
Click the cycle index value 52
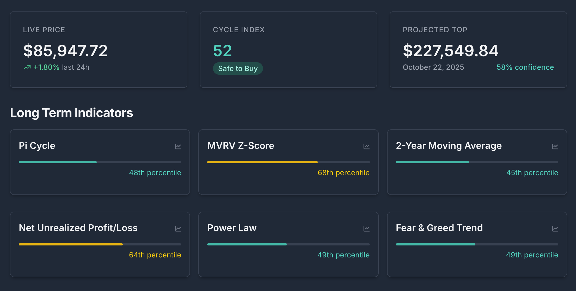coord(222,50)
